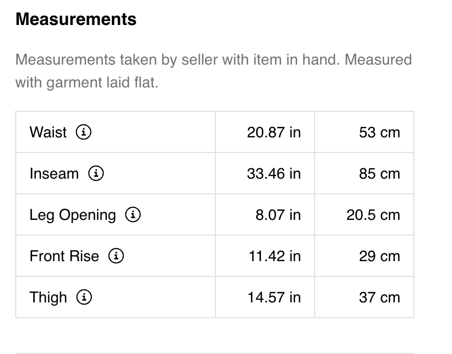This screenshot has width=452, height=354.
Task: Click the Inseam row label
Action: [54, 174]
